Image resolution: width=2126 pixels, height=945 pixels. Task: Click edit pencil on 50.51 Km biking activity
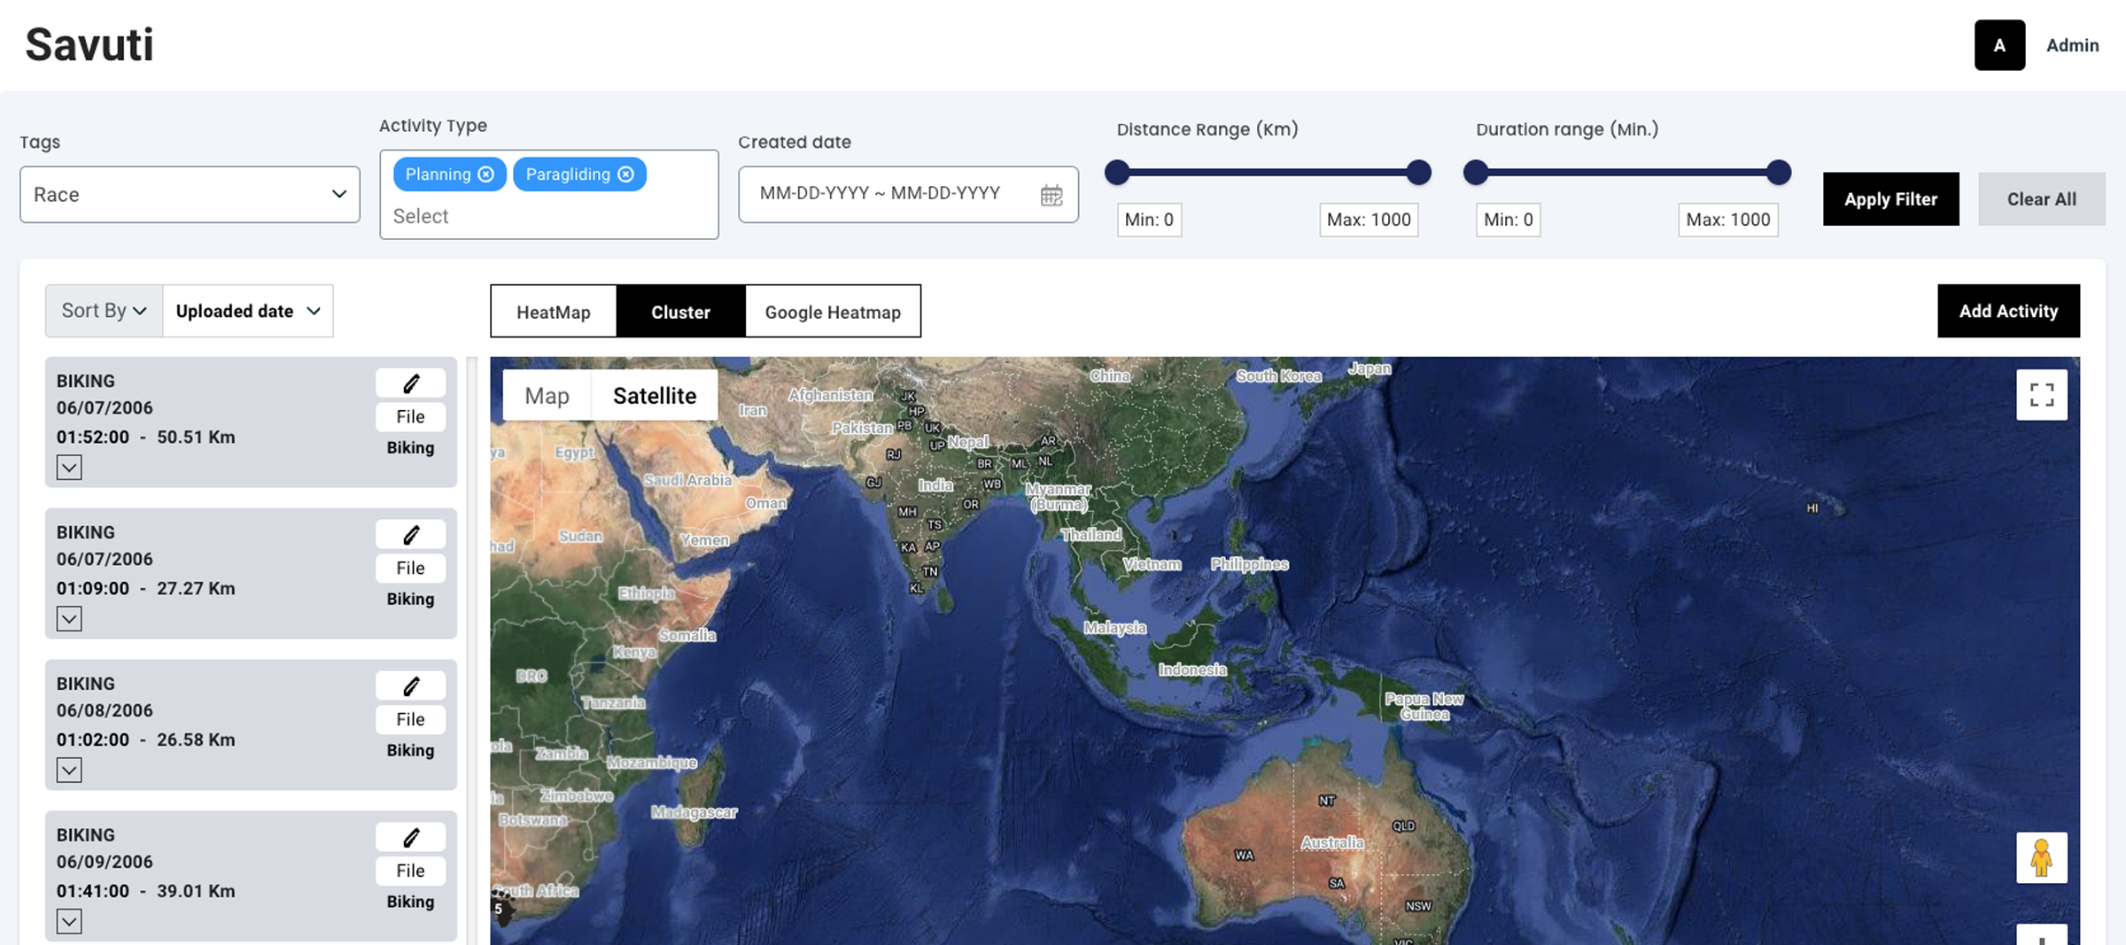click(410, 383)
